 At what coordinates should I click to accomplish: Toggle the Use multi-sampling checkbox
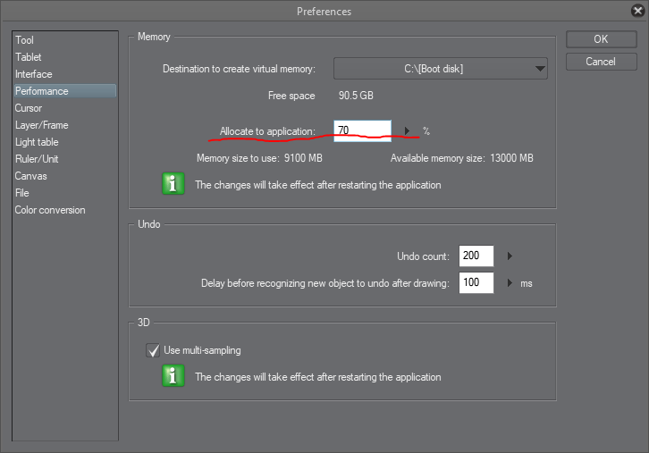pyautogui.click(x=152, y=350)
